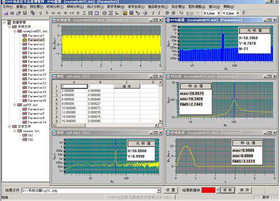Screen dimensions: 280x201
Task: Collapse the exampleADTC.dat tree node
Action: pyautogui.click(x=14, y=31)
